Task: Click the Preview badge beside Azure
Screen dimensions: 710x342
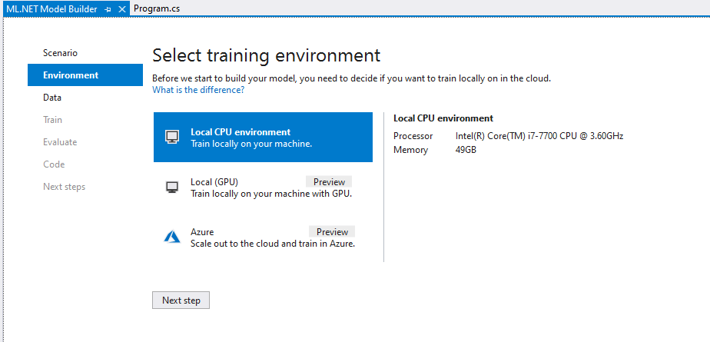Action: click(332, 232)
